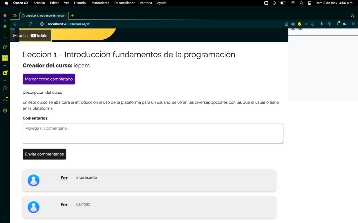Open the Desarrollador menu
The image size is (358, 223).
(x=124, y=3)
